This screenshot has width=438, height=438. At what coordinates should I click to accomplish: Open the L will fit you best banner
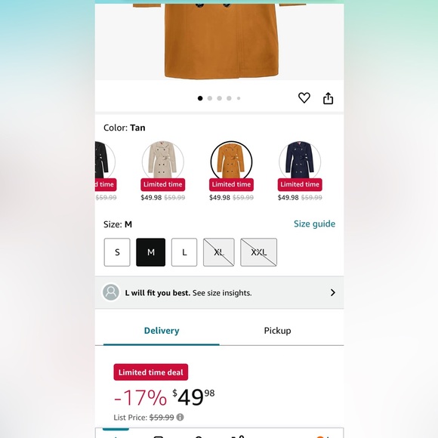click(219, 292)
